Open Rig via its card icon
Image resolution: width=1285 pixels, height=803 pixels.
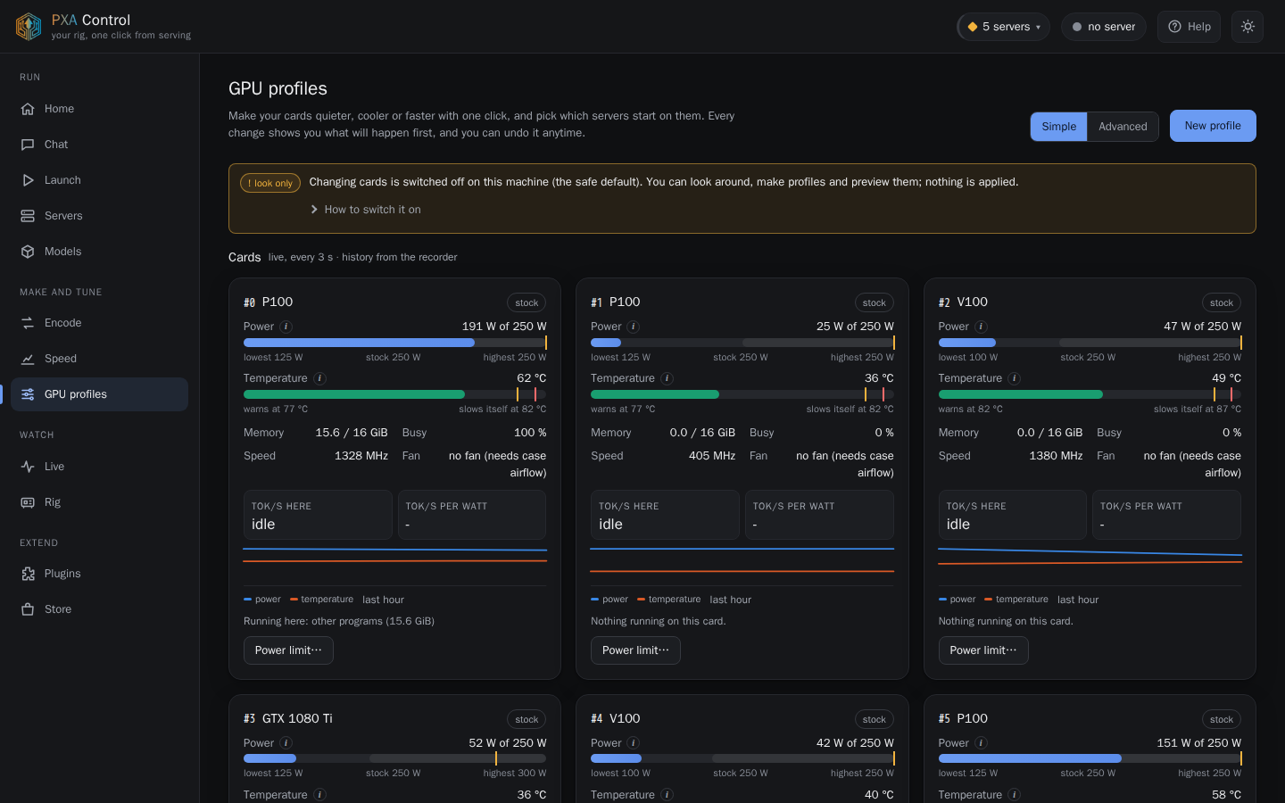point(28,502)
